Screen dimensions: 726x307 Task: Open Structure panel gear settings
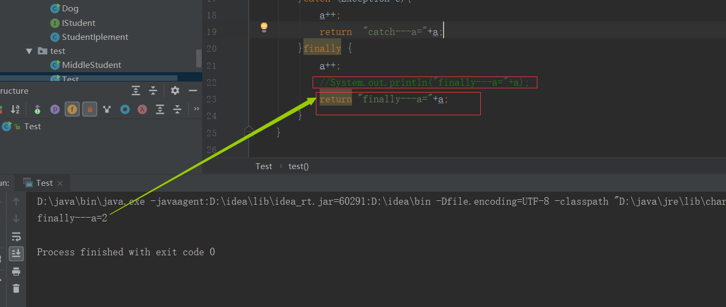coord(175,90)
